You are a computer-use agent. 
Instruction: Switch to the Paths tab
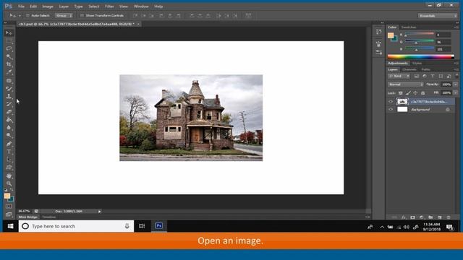coord(426,69)
